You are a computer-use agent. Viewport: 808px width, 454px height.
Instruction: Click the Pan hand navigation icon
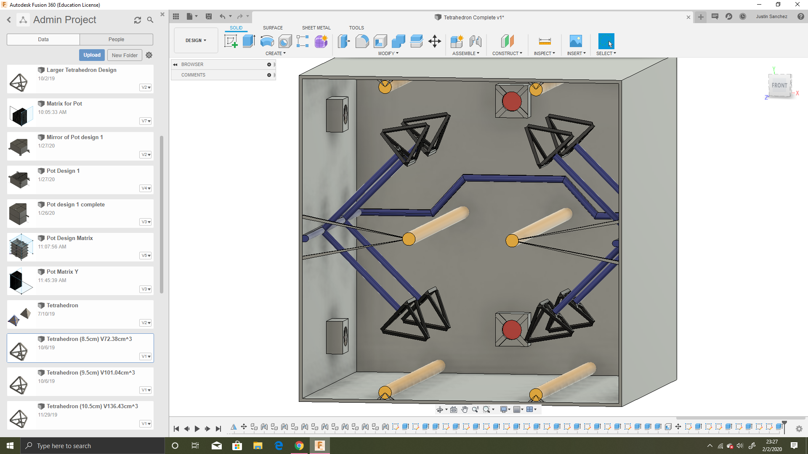tap(465, 409)
